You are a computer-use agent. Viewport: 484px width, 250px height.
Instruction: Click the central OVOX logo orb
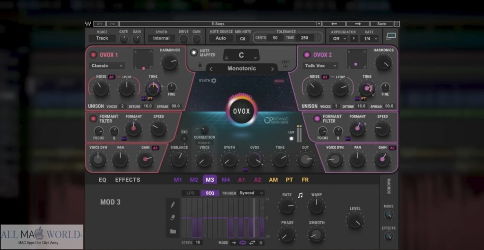(x=242, y=111)
